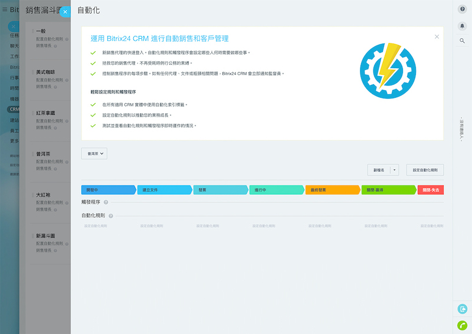Grab the drag handle of 紅茶拿鐵 funnel
472x334 pixels.
click(x=33, y=113)
